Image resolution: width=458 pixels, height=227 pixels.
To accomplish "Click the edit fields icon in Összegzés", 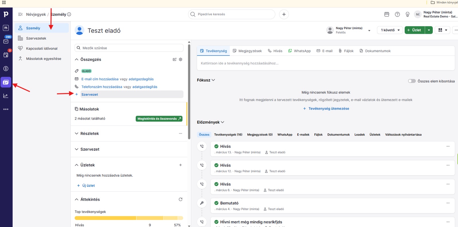I will pyautogui.click(x=175, y=60).
